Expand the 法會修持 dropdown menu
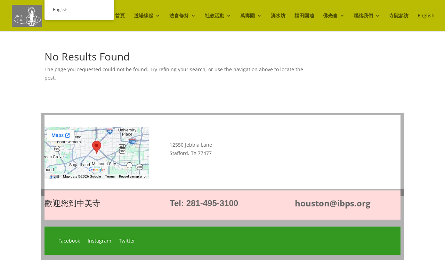Image resolution: width=445 pixels, height=278 pixels. 182,16
